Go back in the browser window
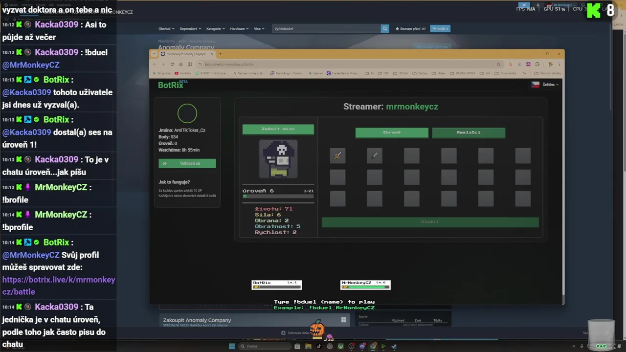This screenshot has width=626, height=352. [x=155, y=64]
